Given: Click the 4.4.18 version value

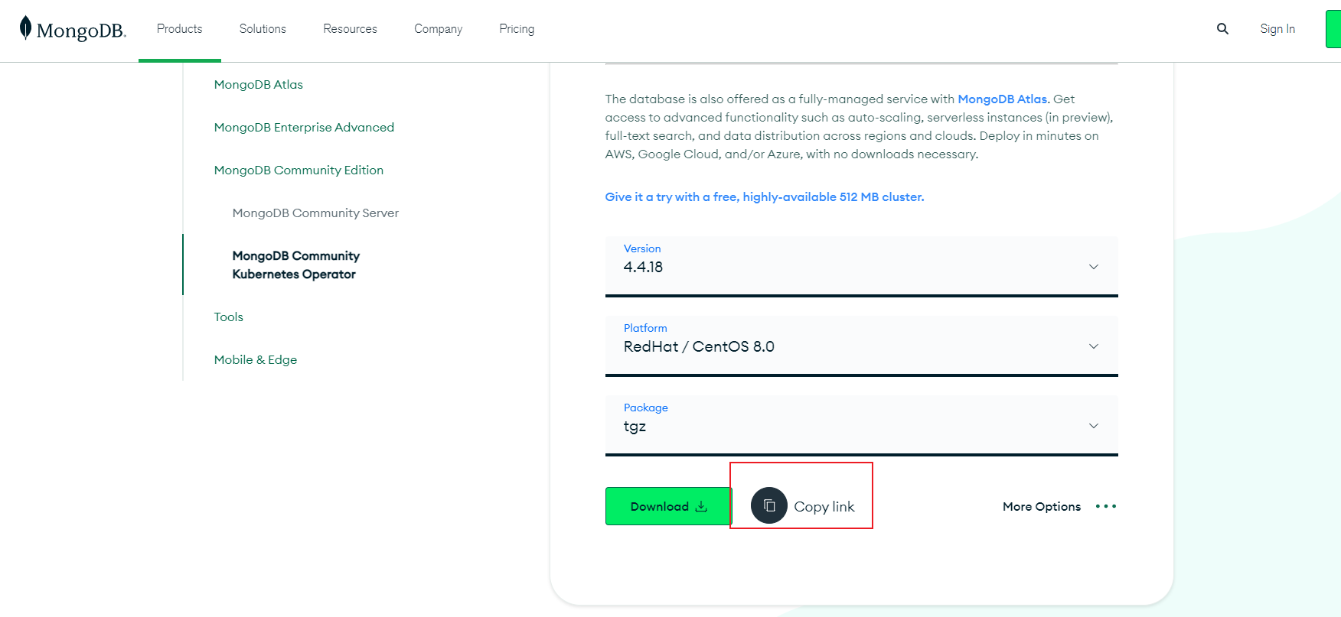Looking at the screenshot, I should coord(643,267).
